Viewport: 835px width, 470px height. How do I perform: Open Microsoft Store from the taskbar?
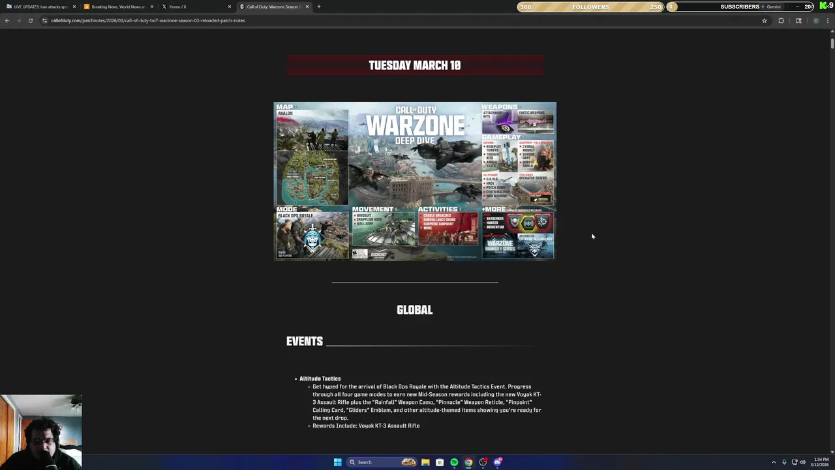pos(440,462)
